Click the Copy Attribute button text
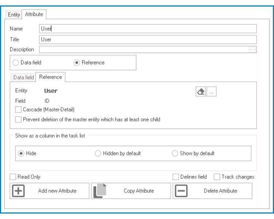 (x=139, y=191)
